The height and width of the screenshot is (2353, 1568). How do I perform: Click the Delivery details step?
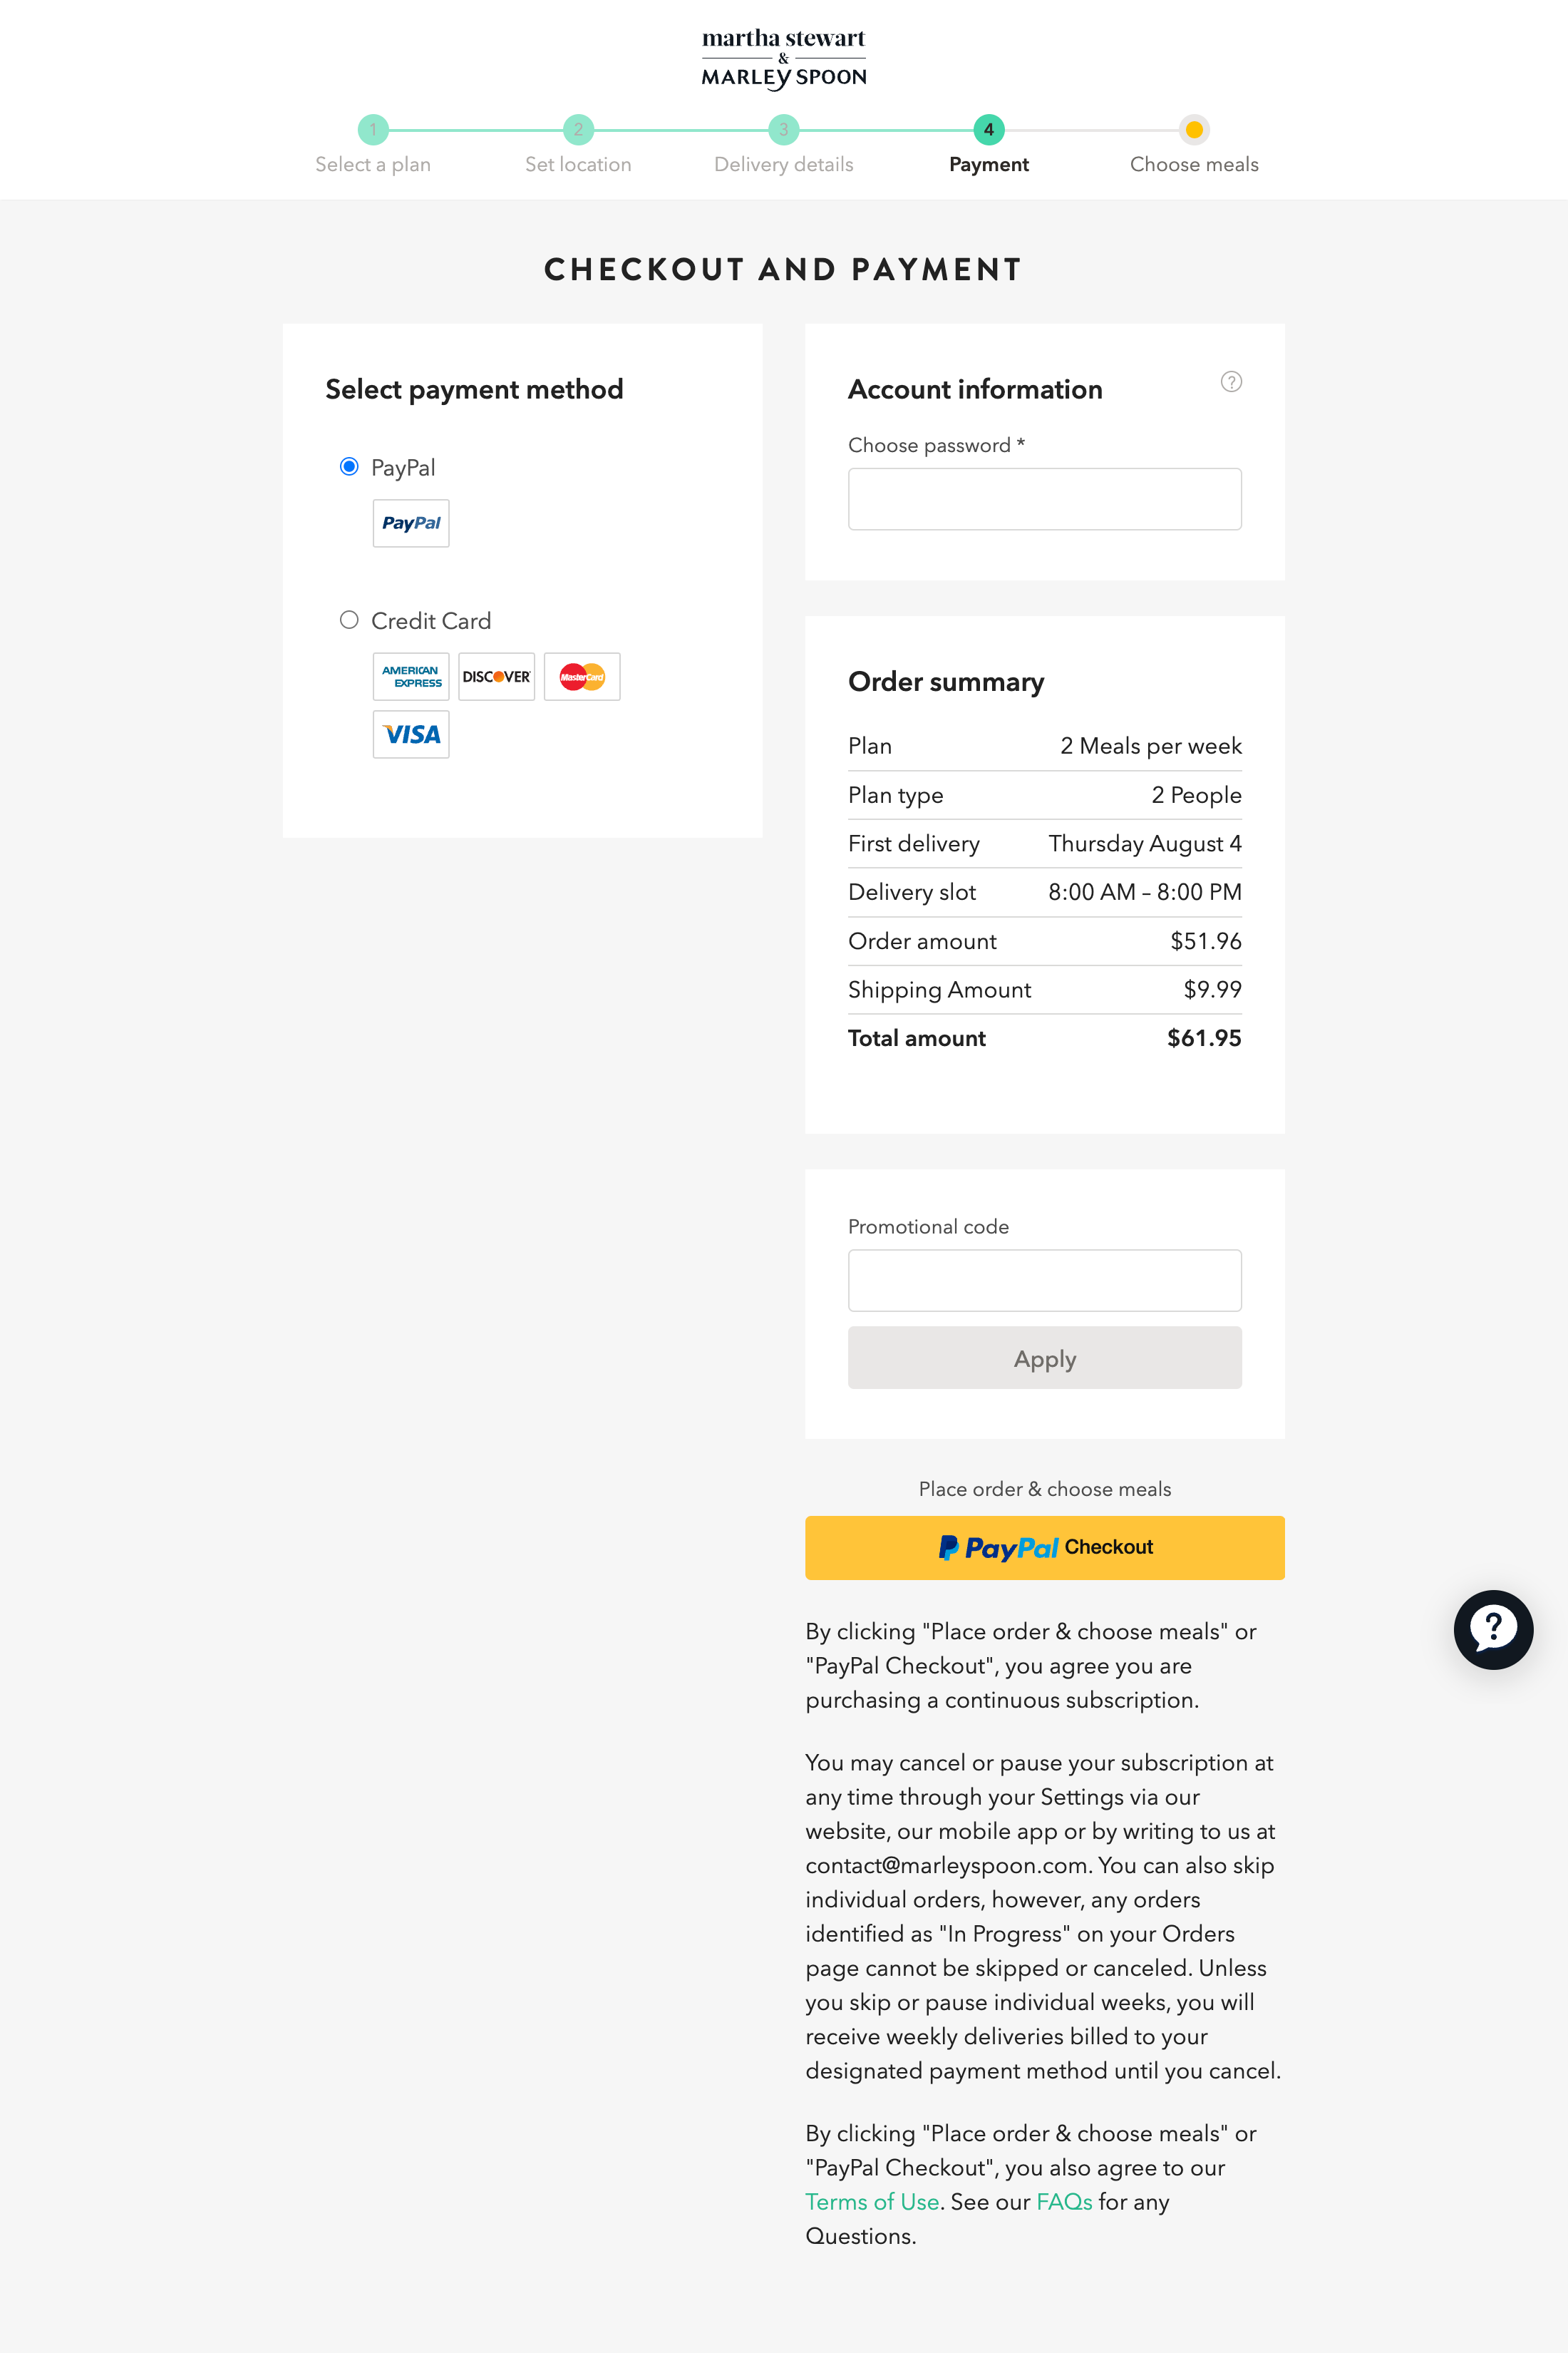(783, 129)
